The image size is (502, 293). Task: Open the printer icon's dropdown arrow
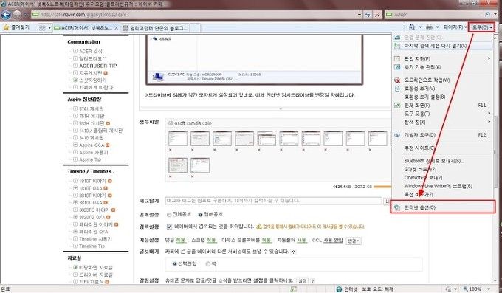coord(437,27)
